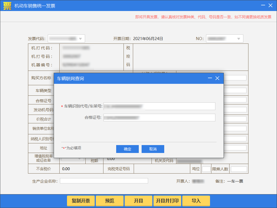Focus the 车辆识别代号/车架号 input field

(159, 106)
